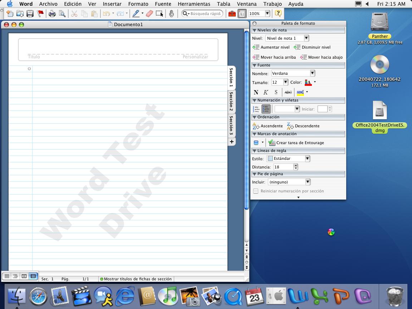
Task: Toggle Bold (N) formatting
Action: click(x=256, y=92)
